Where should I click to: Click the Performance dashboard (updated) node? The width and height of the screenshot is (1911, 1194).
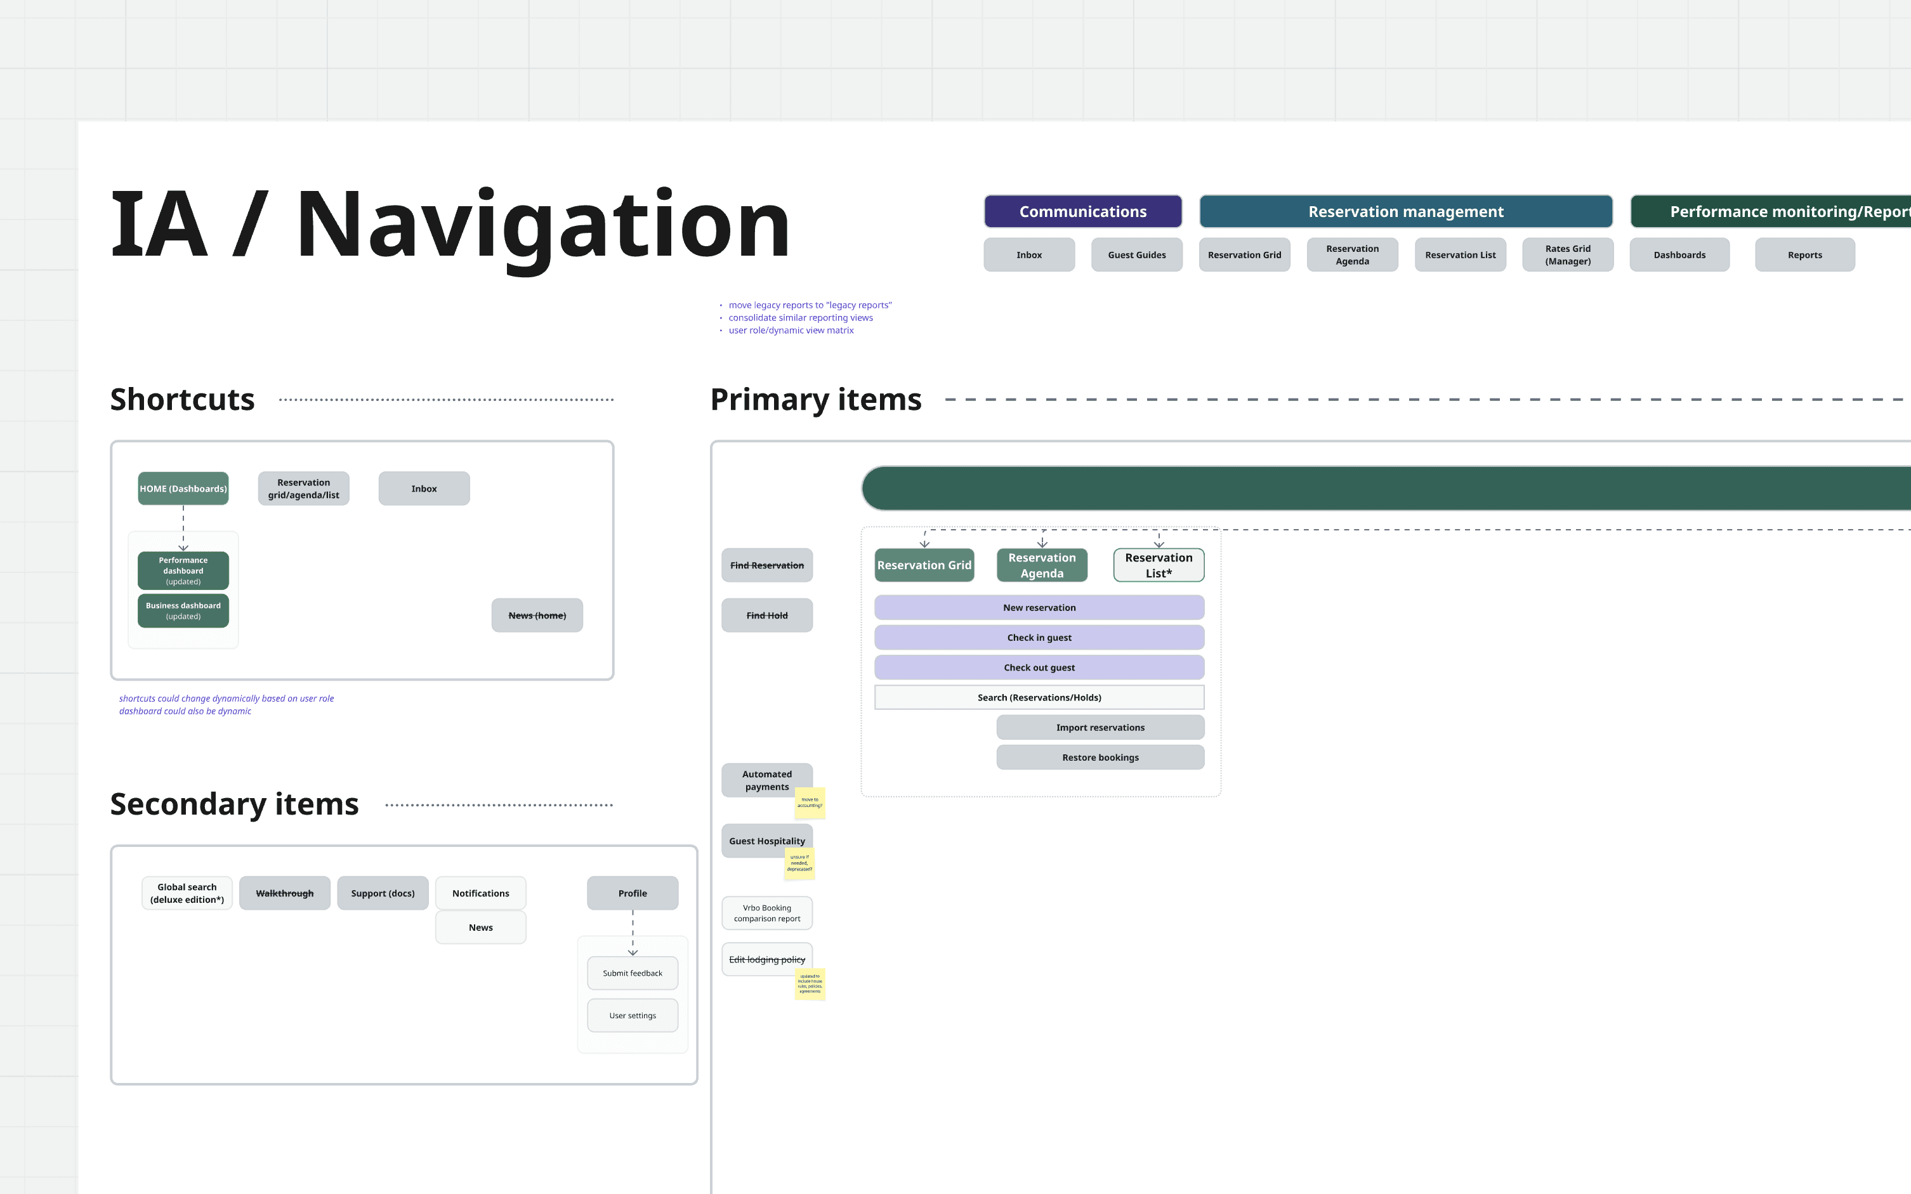[183, 570]
